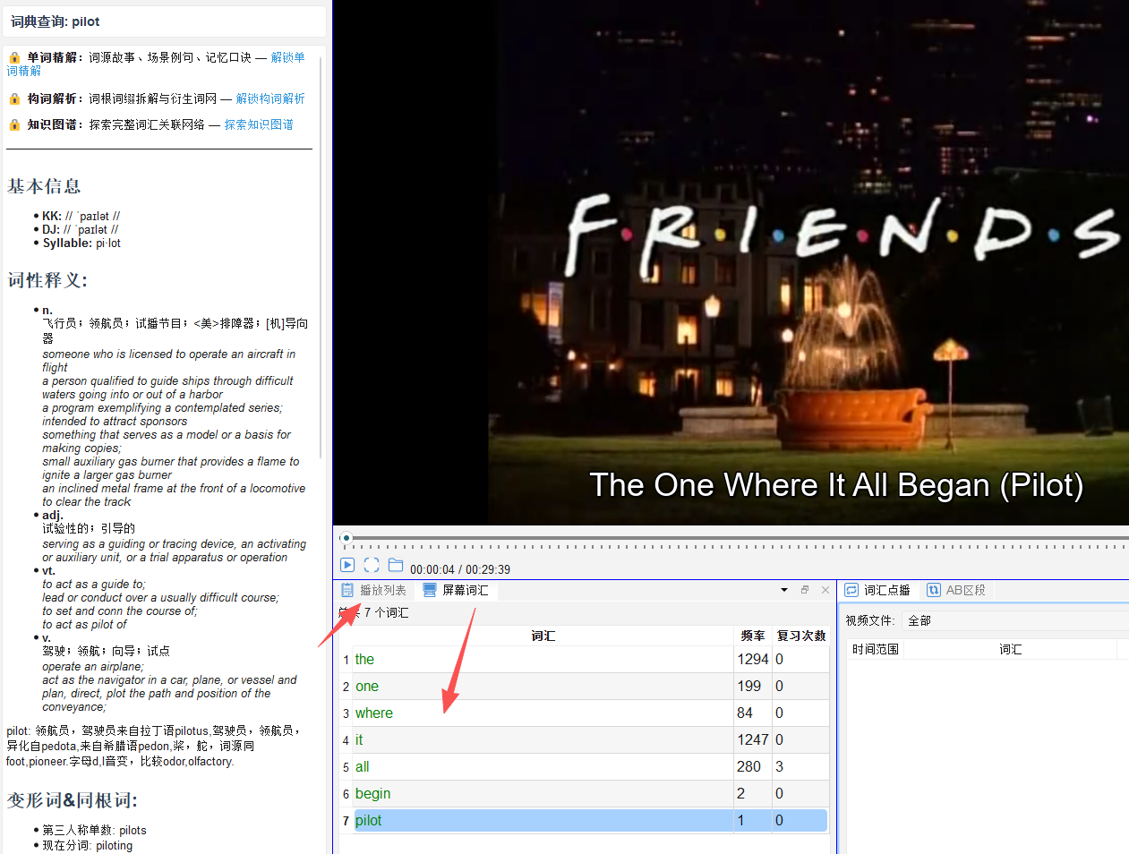Viewport: 1129px width, 854px height.
Task: Click the playback time 00:00:04 / 00:29:39
Action: 460,569
